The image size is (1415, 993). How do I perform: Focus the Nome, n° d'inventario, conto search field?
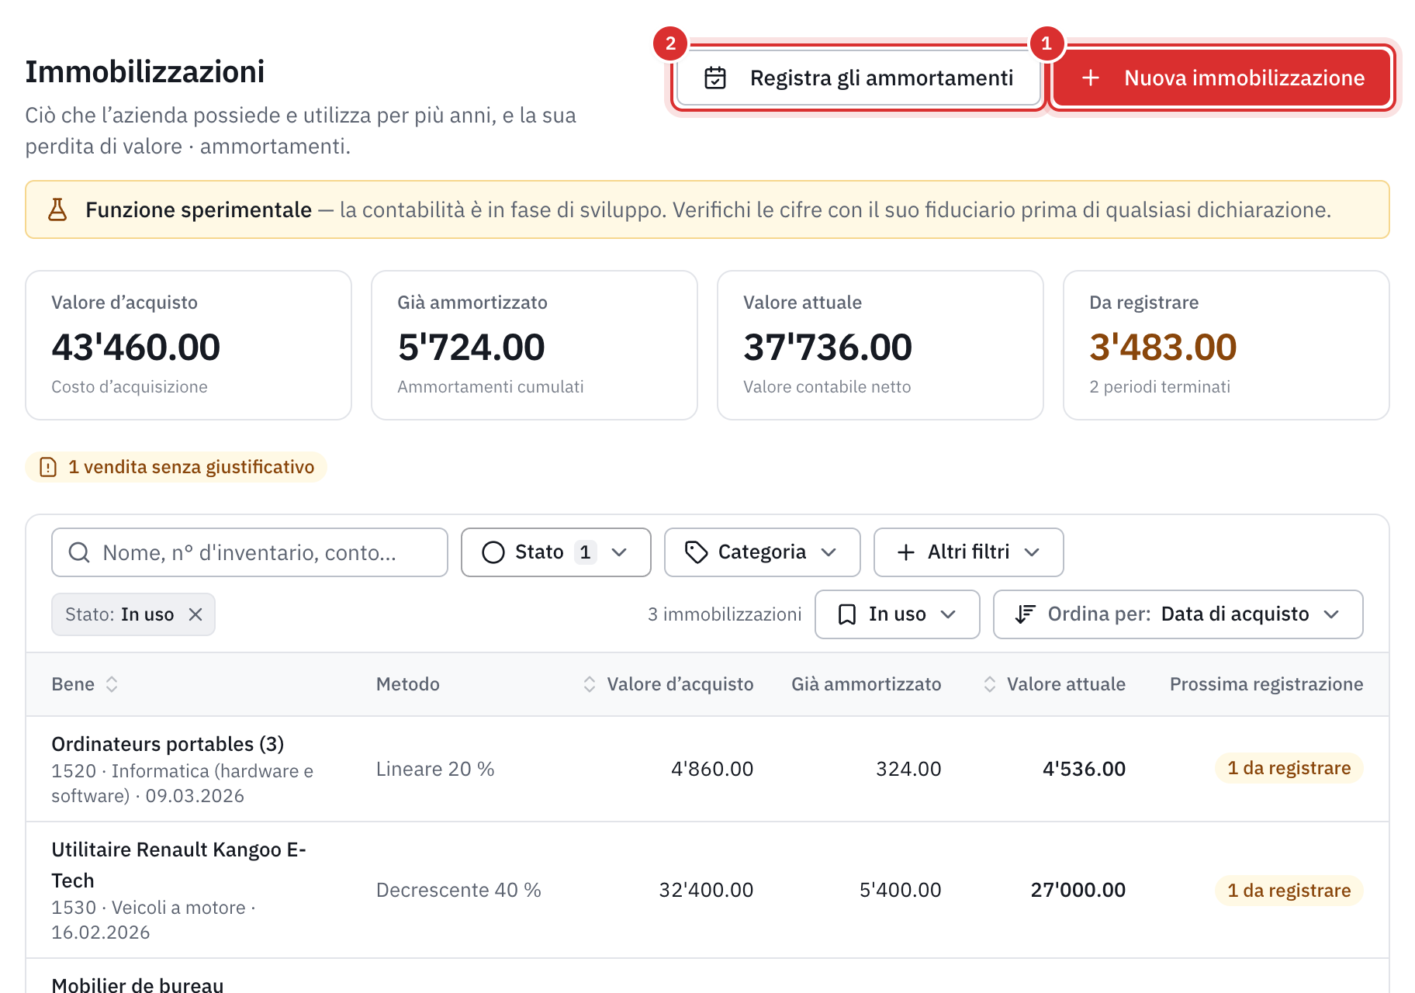click(x=250, y=552)
